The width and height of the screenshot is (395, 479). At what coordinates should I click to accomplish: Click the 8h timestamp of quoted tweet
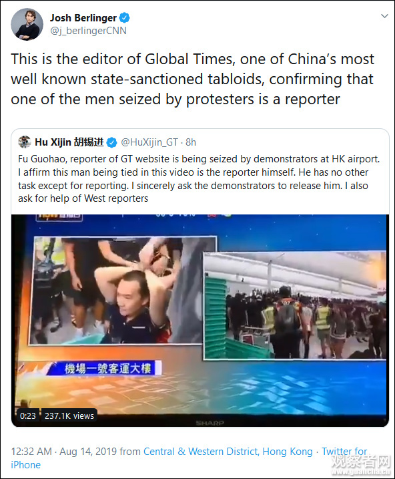191,142
